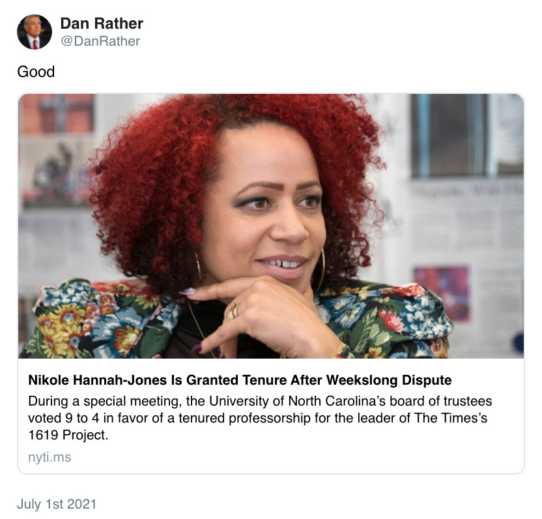This screenshot has width=542, height=519.
Task: Select the tweet text "Good"
Action: 36,72
